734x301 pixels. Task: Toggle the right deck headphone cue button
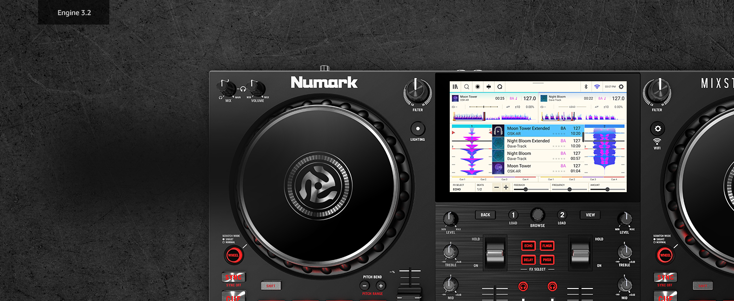[x=551, y=287]
